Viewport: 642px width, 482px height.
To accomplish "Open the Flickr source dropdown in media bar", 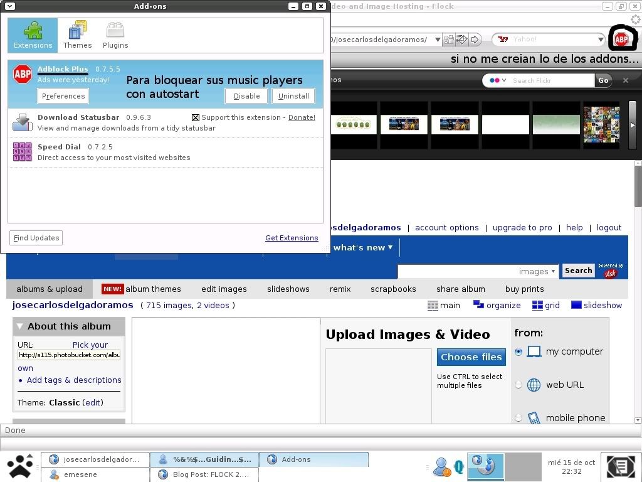I will [497, 80].
